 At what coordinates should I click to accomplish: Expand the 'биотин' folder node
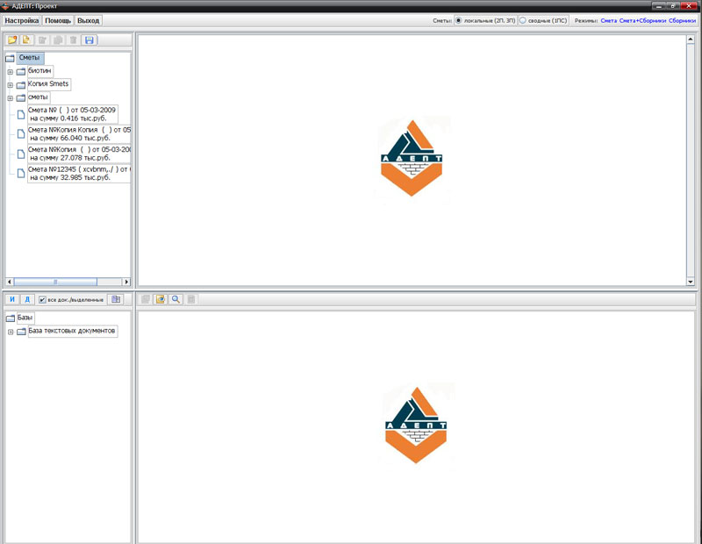point(10,71)
